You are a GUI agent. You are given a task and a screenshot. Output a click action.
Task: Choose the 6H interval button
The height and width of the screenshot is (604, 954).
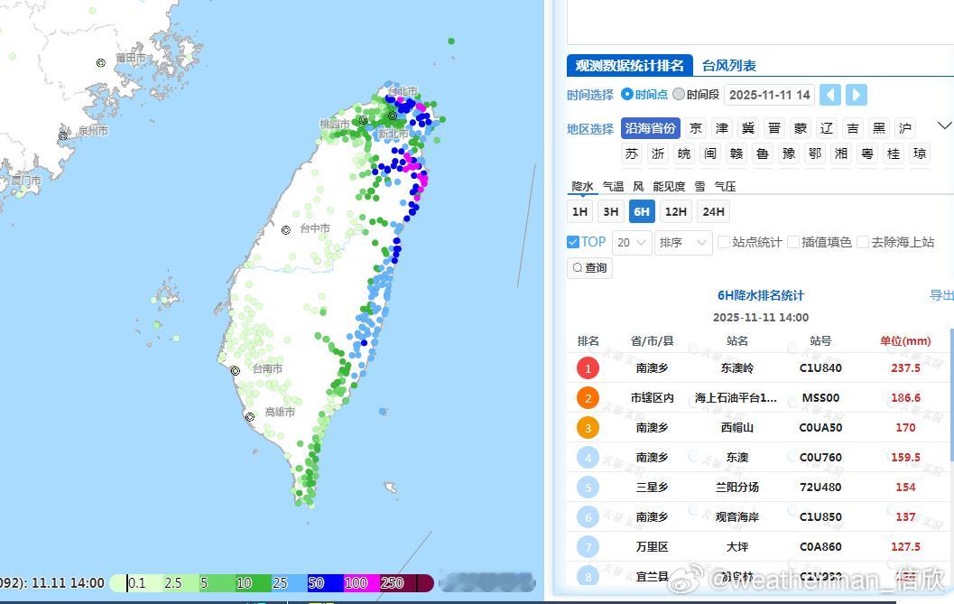point(642,211)
